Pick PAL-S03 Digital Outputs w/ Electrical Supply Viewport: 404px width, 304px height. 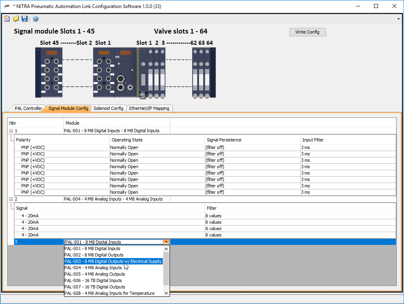(114, 261)
